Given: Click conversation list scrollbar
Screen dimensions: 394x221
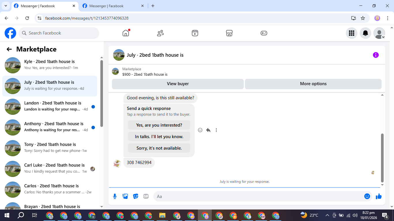Looking at the screenshot, I should click(102, 93).
